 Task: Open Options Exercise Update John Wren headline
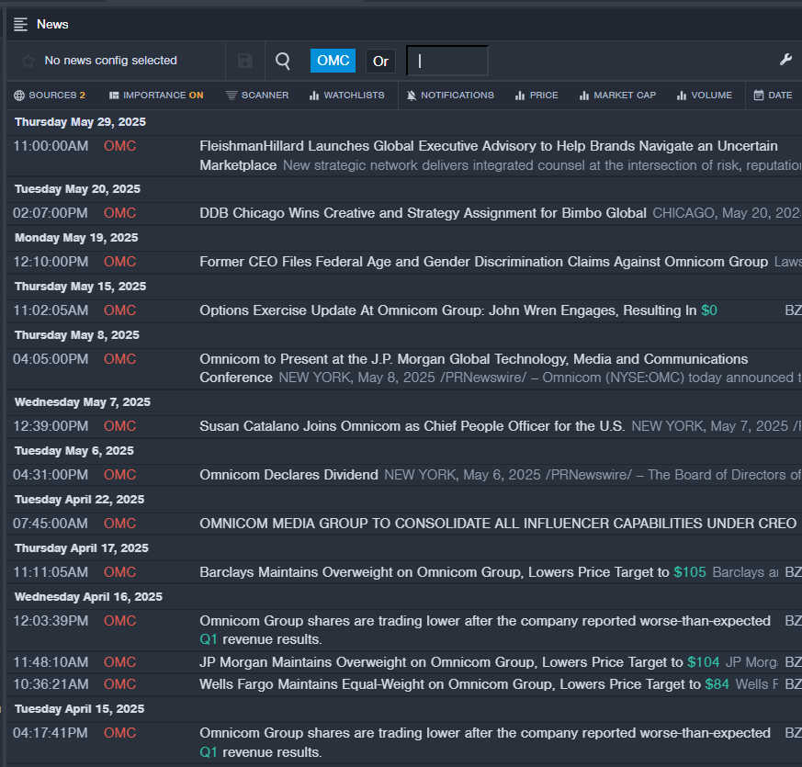(458, 310)
